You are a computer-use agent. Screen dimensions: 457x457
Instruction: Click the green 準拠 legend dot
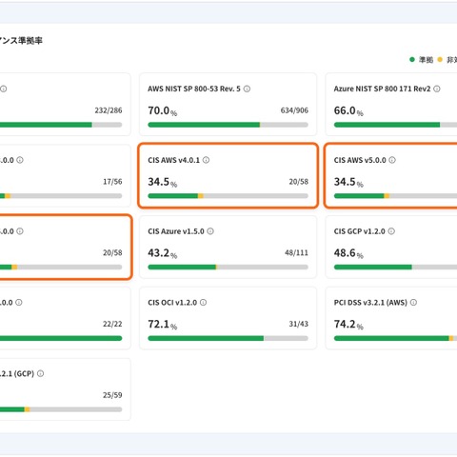click(x=412, y=59)
